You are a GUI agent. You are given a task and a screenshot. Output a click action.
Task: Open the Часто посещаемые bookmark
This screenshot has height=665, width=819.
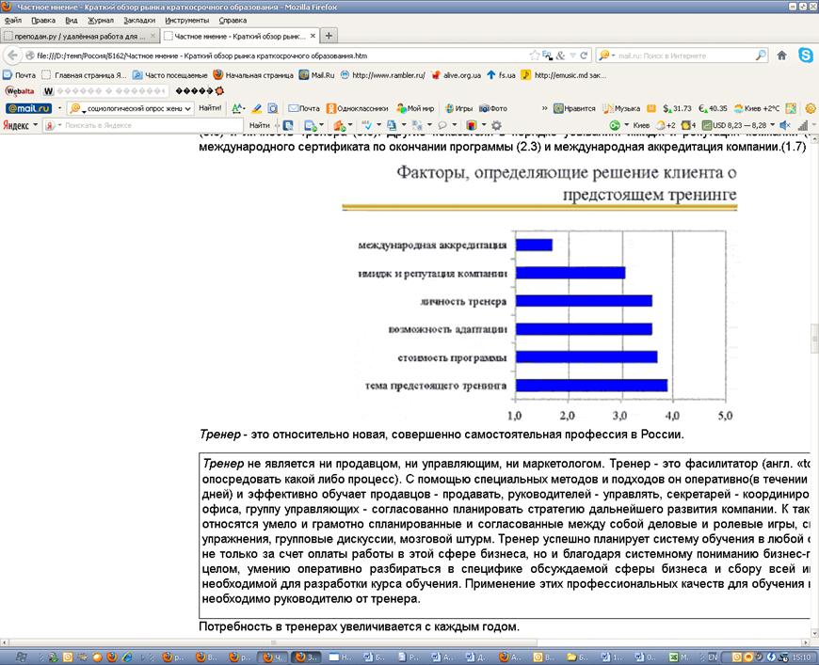[170, 75]
